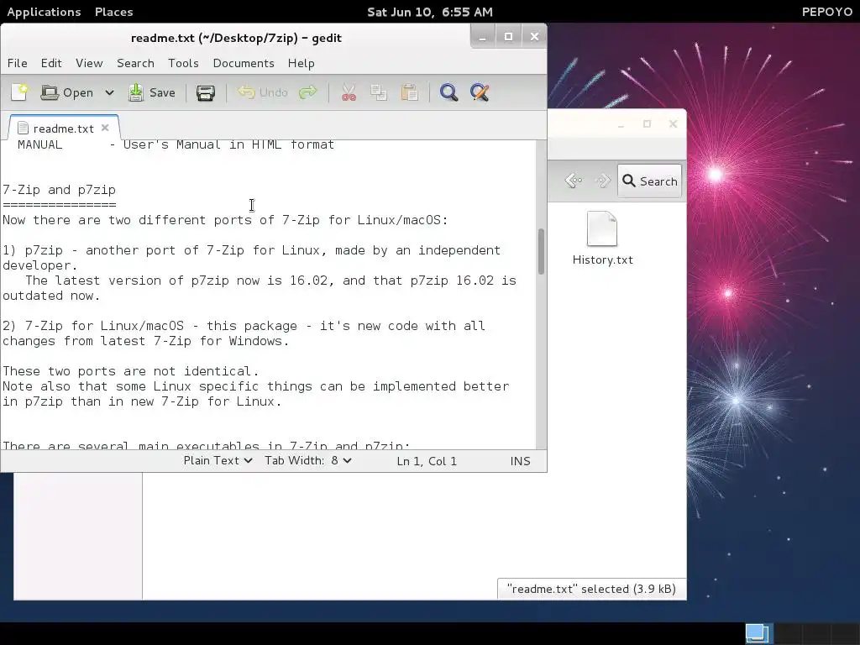The image size is (860, 645).
Task: Click the clock showing Sat Jun 10
Action: (x=430, y=12)
